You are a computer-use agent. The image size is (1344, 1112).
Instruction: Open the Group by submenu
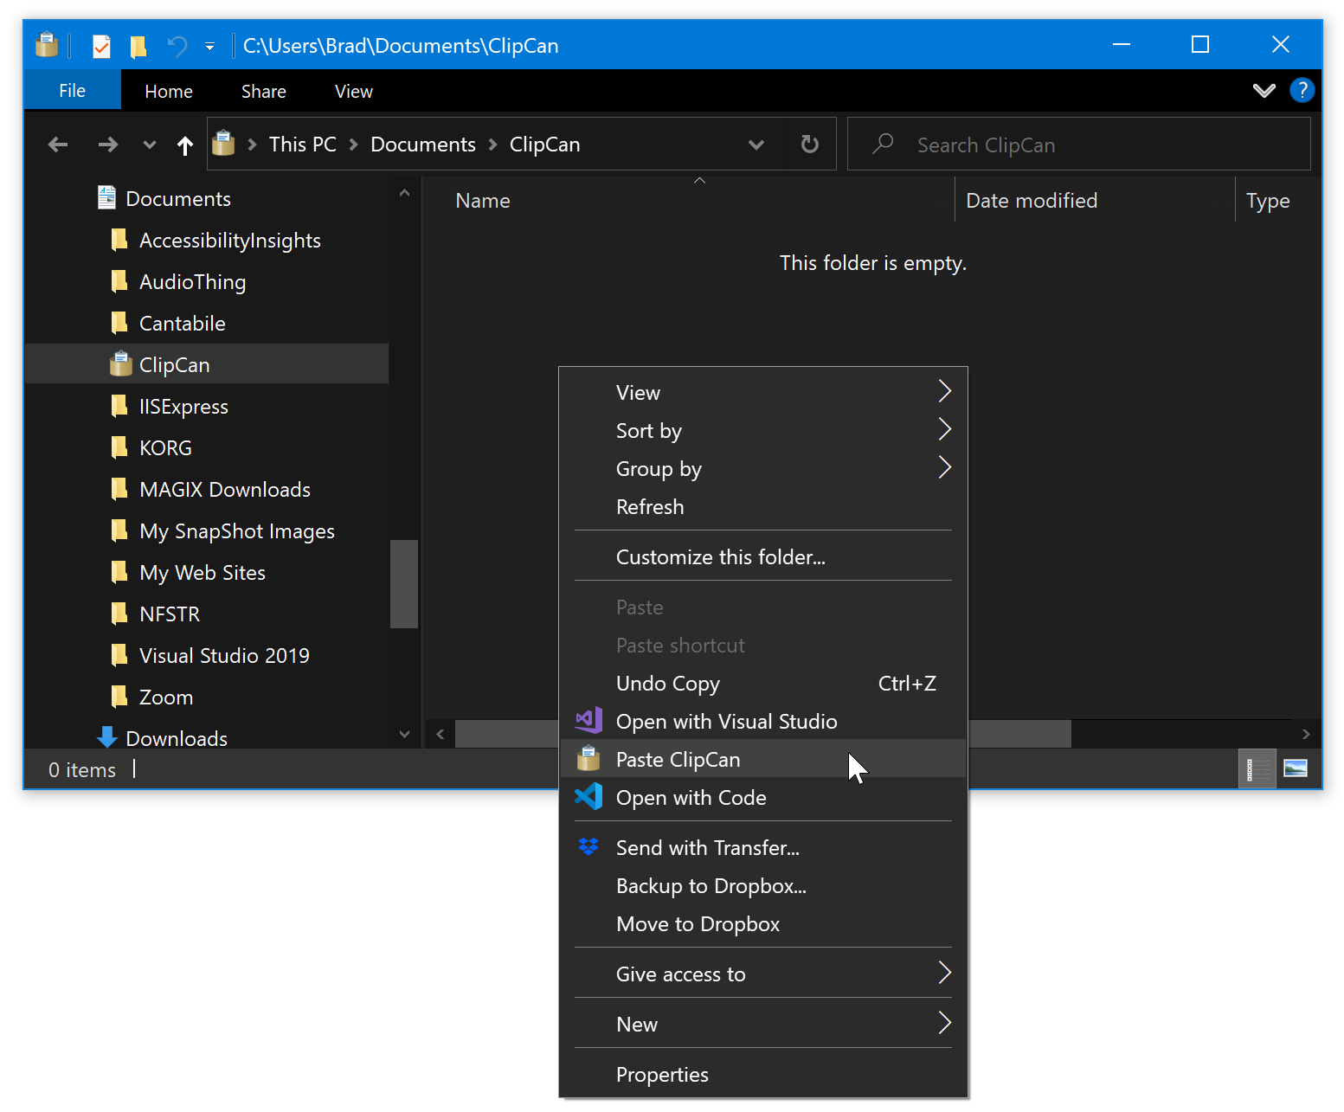[x=763, y=469]
